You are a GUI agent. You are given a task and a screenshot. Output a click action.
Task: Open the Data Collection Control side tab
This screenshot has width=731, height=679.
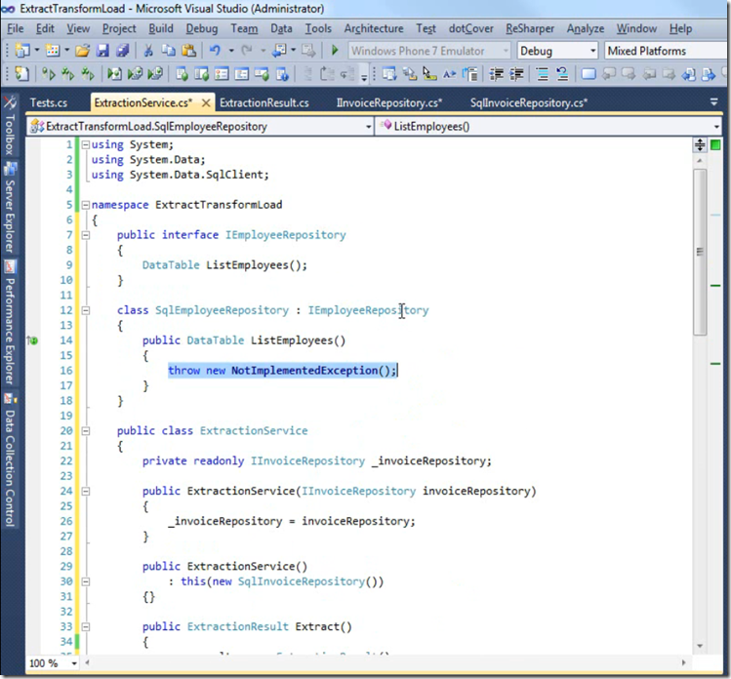tap(10, 460)
